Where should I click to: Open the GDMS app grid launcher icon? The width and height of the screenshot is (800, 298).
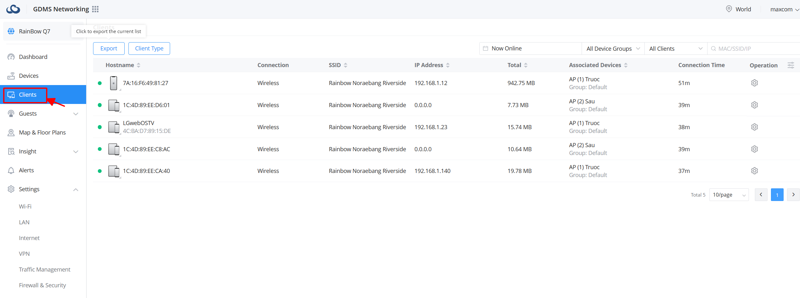(x=95, y=9)
